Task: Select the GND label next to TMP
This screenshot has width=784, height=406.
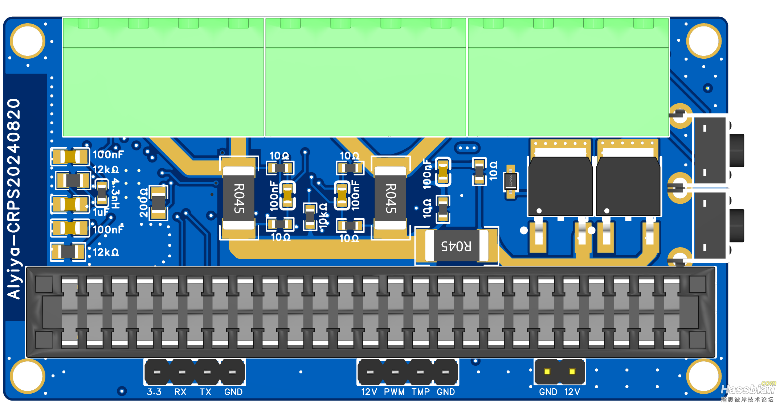Action: click(446, 392)
